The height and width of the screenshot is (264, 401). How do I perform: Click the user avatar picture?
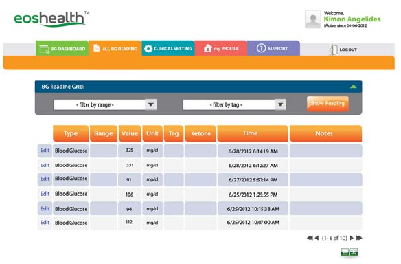pyautogui.click(x=312, y=19)
